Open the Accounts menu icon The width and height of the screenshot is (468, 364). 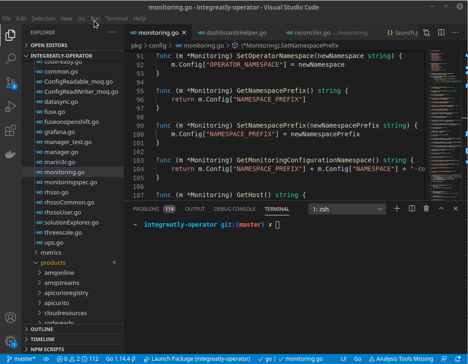[11, 317]
